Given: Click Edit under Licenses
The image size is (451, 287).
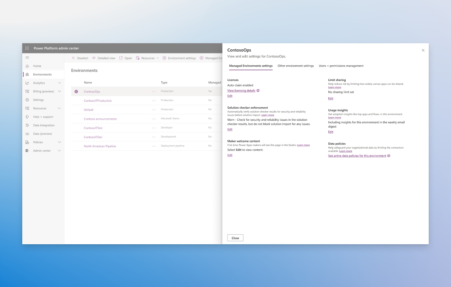Looking at the screenshot, I should [x=230, y=96].
